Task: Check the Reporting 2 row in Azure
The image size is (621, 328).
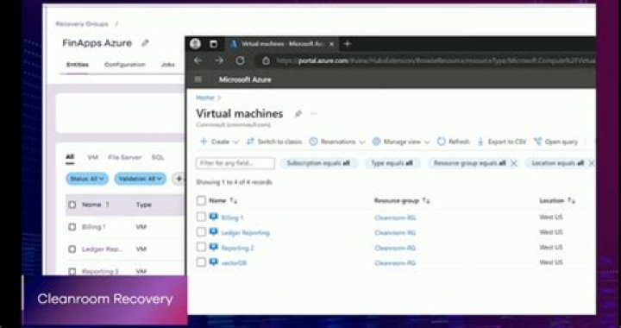Action: click(201, 247)
